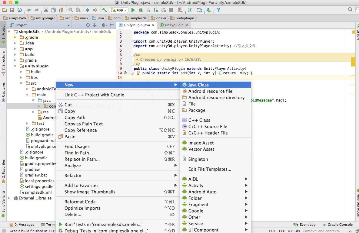Open the Gradle Console tool window
Viewport: 359px width, 233px height.
click(337, 225)
